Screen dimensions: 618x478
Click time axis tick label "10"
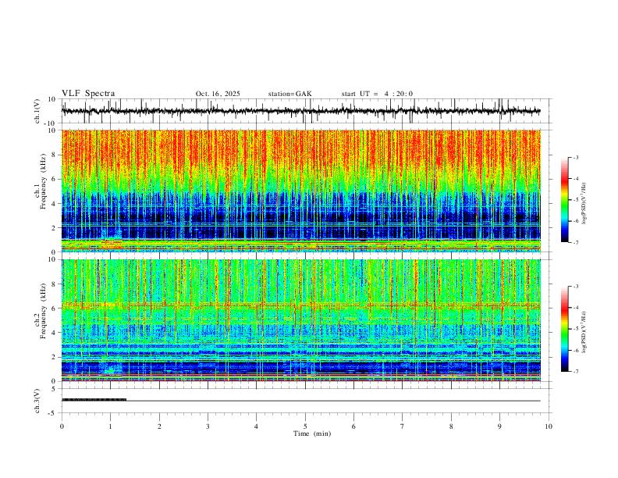(549, 426)
